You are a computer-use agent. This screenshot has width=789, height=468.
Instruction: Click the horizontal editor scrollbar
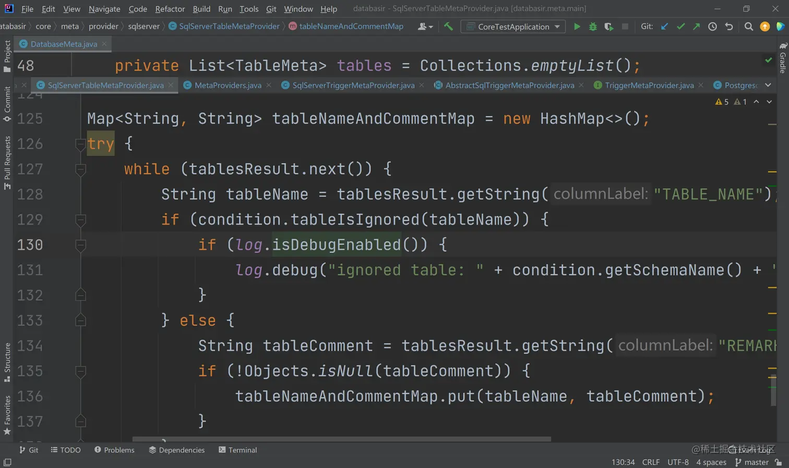click(342, 439)
